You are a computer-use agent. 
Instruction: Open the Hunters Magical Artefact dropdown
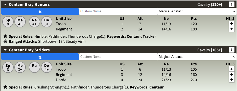click(197, 11)
